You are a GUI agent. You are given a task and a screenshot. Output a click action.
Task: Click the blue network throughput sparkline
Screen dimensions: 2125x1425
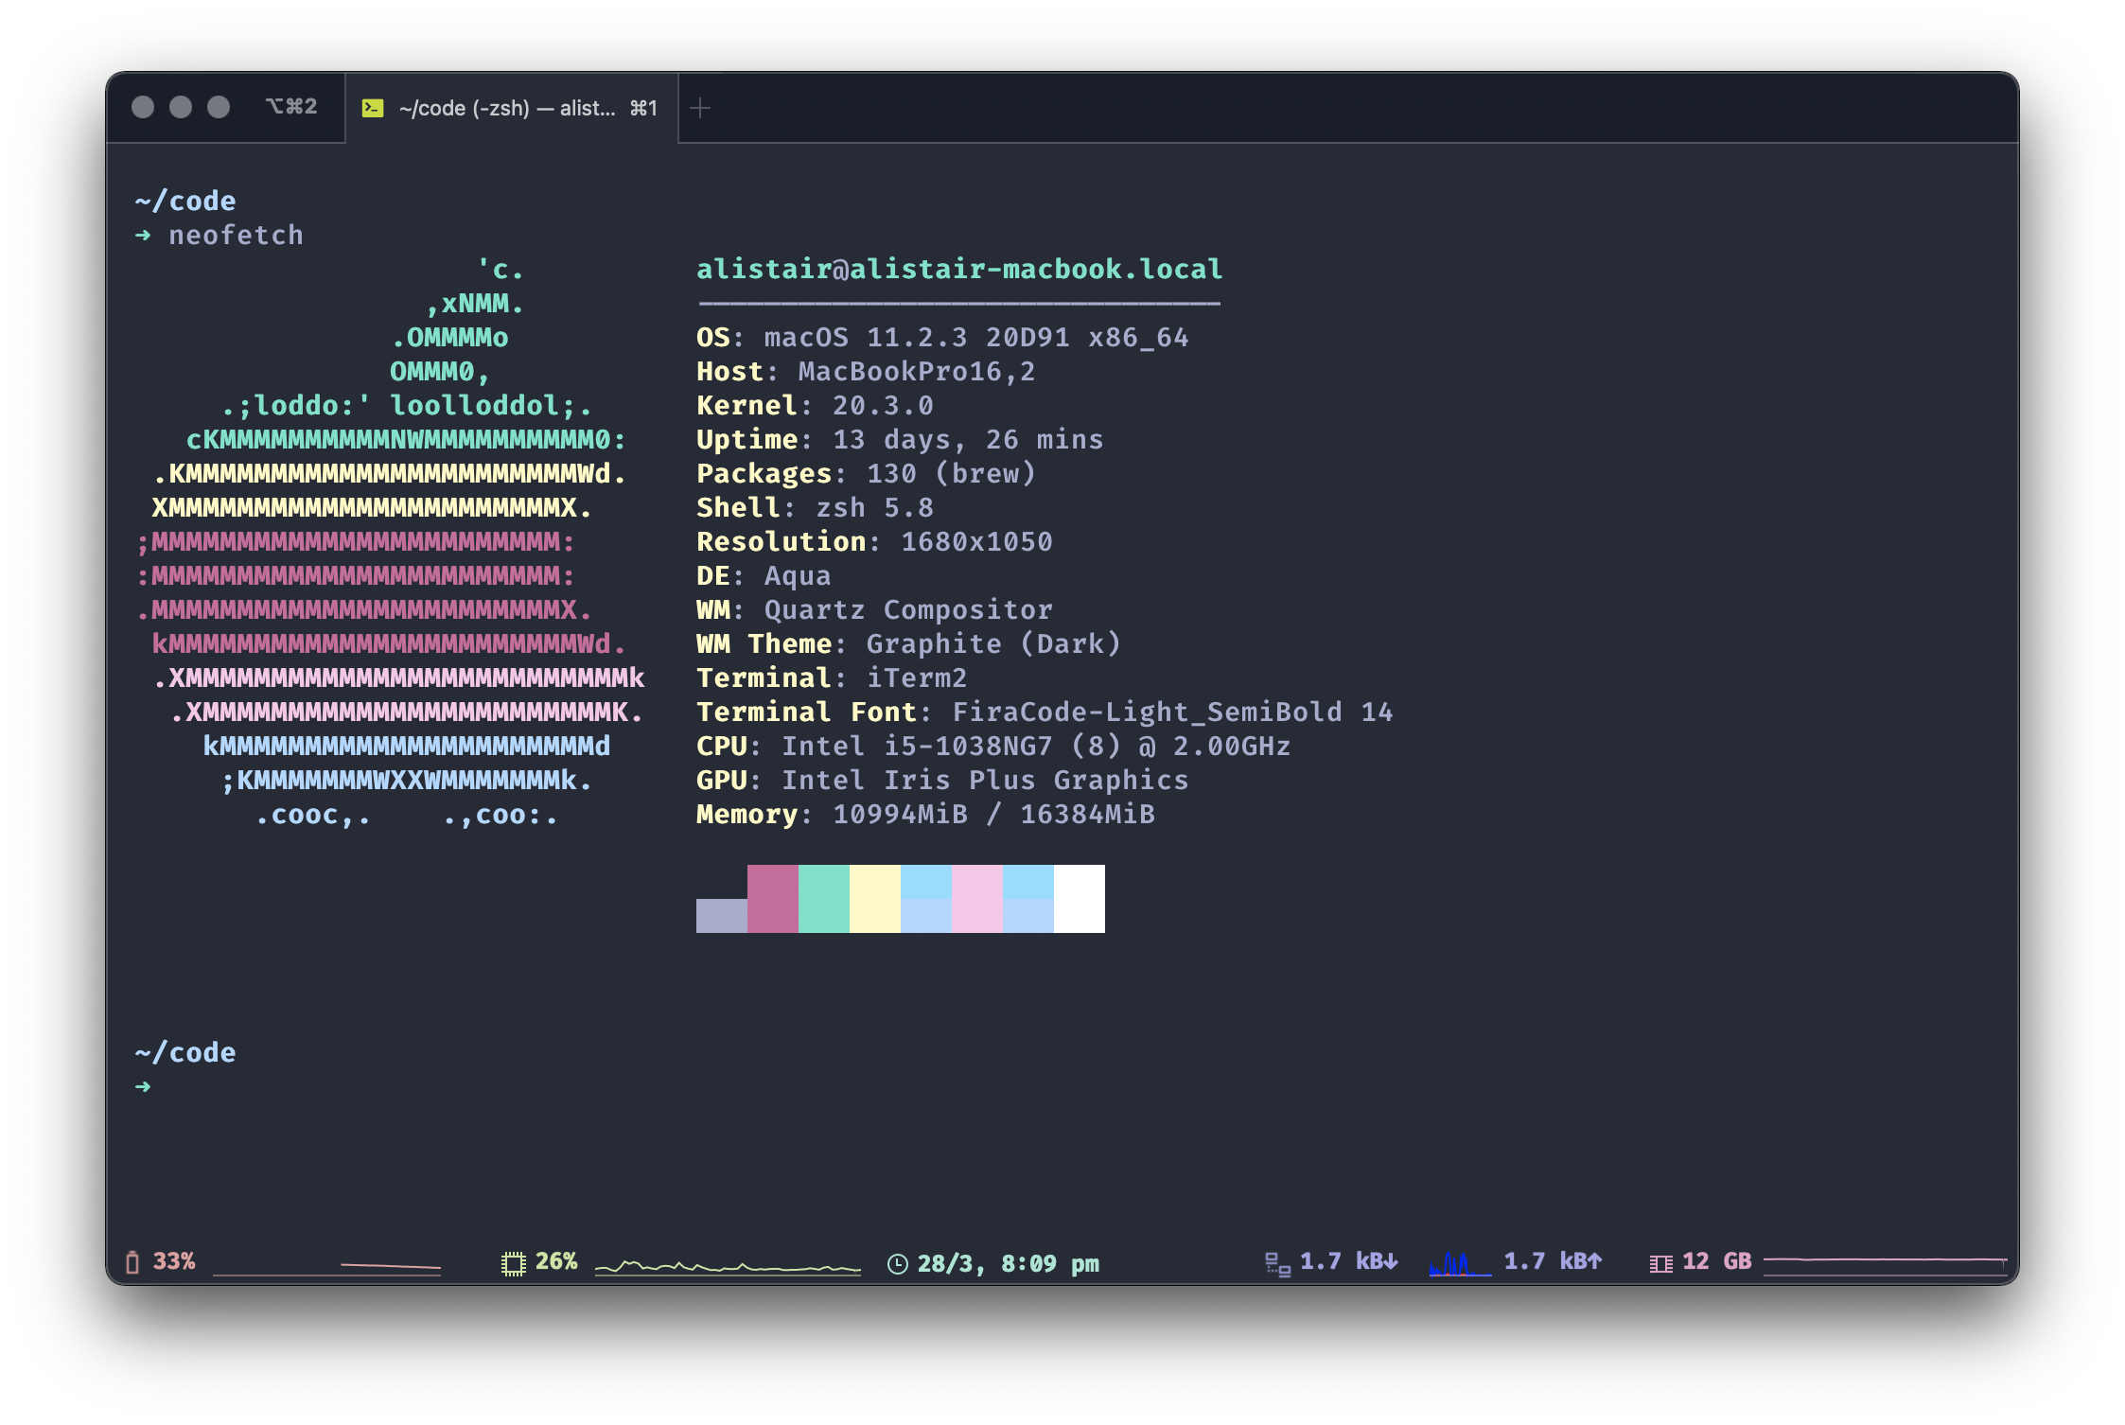coord(1459,1264)
